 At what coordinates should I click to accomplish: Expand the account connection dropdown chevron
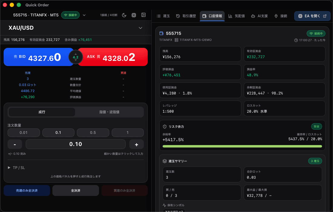(x=84, y=15)
